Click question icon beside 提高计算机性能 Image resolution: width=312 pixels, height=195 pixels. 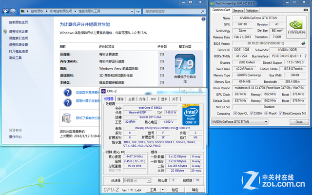(68, 102)
